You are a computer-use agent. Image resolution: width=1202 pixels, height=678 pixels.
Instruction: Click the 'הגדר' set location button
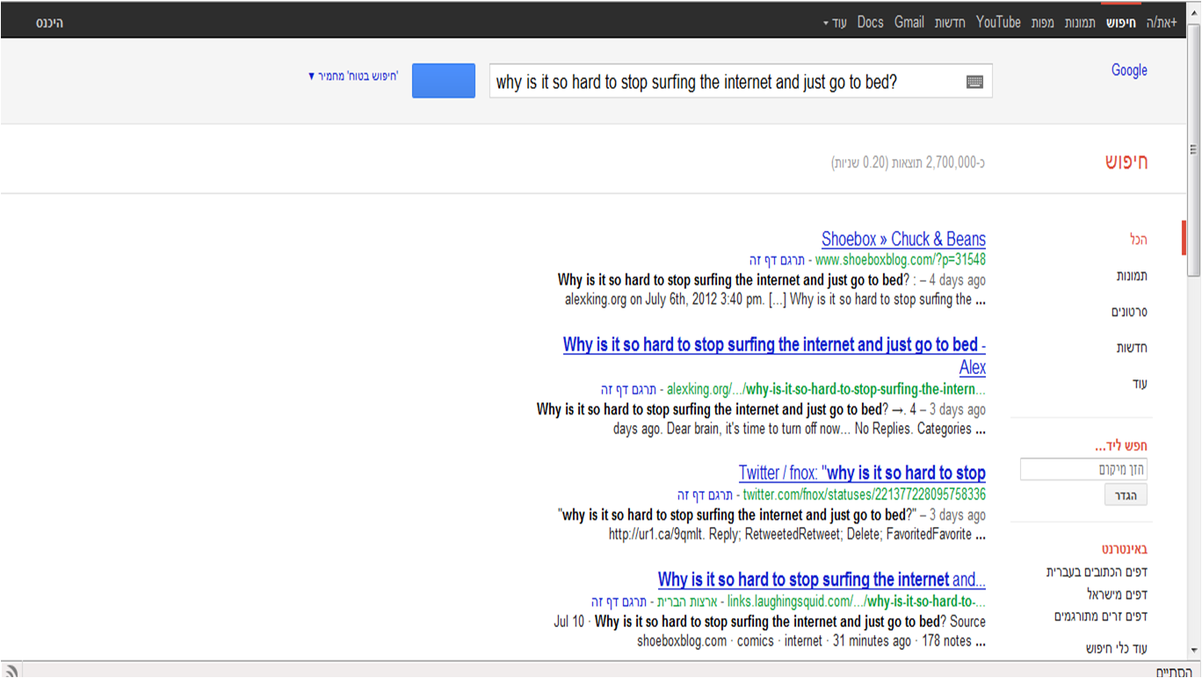1126,496
